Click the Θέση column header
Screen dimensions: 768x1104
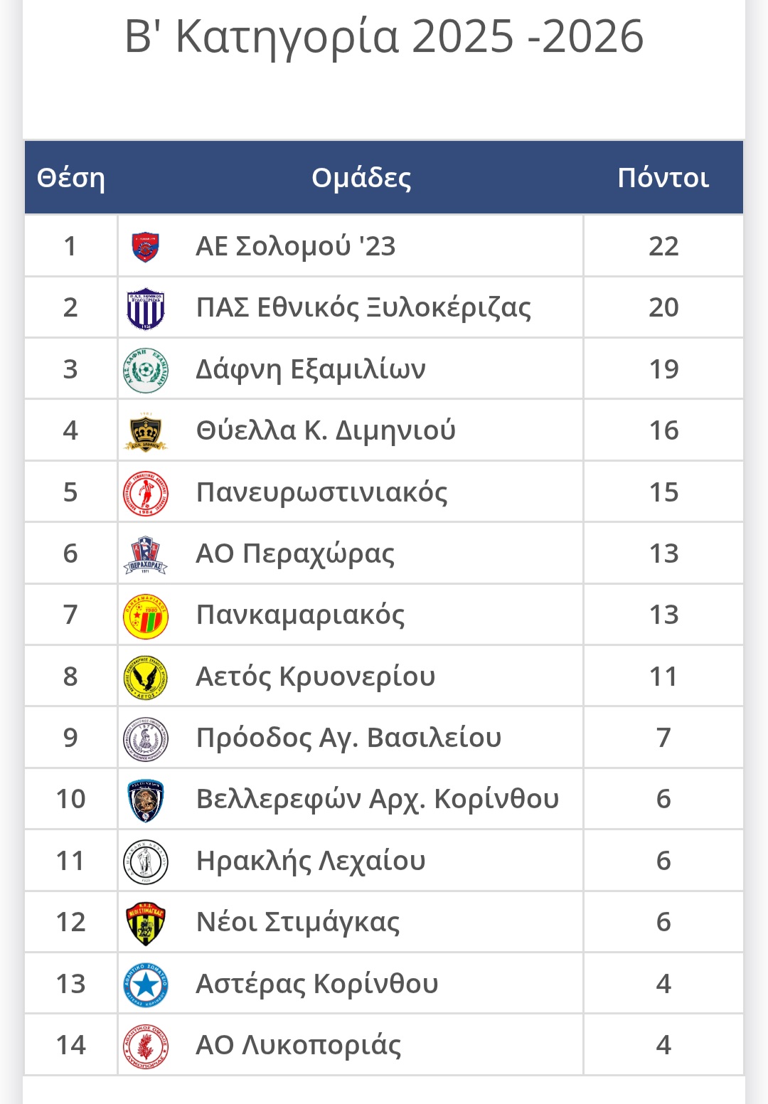pyautogui.click(x=70, y=178)
